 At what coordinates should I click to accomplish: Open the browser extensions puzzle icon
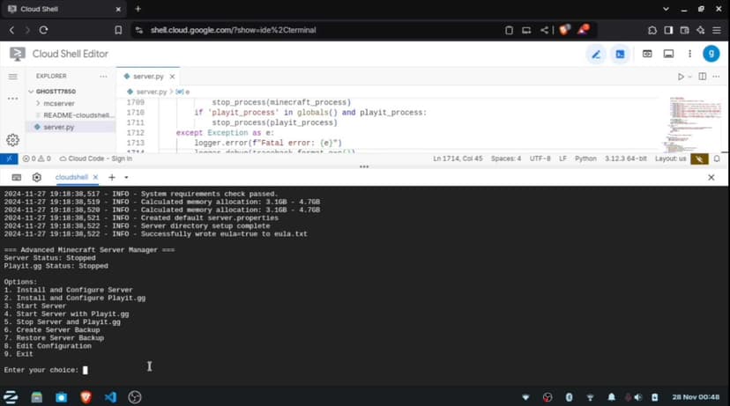(652, 30)
